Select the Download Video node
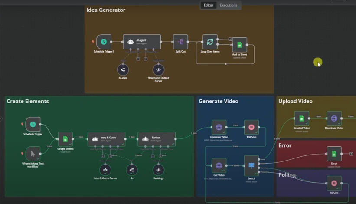 (x=334, y=118)
